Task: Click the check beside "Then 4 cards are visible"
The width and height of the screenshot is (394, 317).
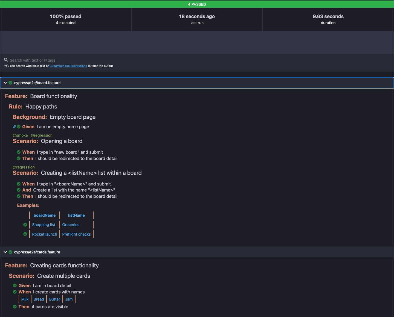Action: (x=15, y=307)
